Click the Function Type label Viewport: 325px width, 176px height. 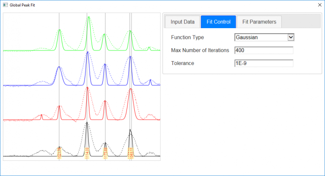pyautogui.click(x=187, y=37)
